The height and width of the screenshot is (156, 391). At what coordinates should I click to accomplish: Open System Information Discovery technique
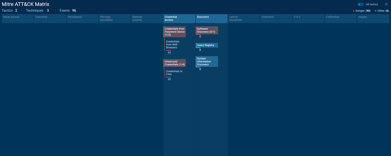point(207,62)
